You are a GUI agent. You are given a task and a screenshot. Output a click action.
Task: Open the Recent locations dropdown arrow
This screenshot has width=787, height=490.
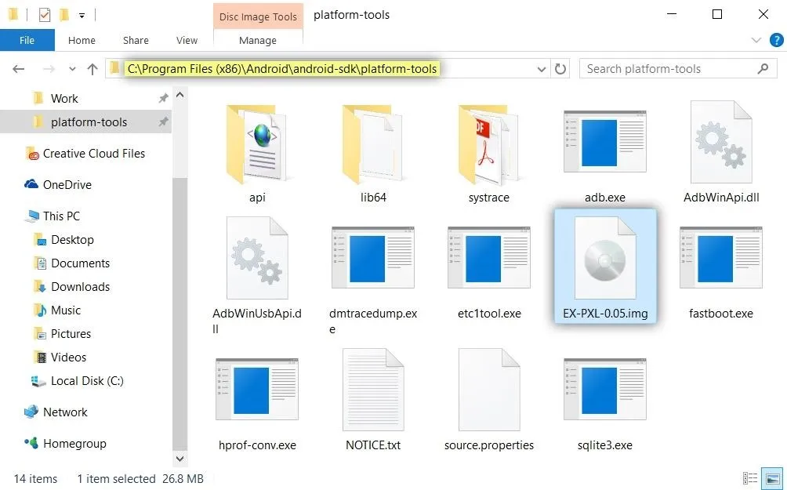click(72, 69)
